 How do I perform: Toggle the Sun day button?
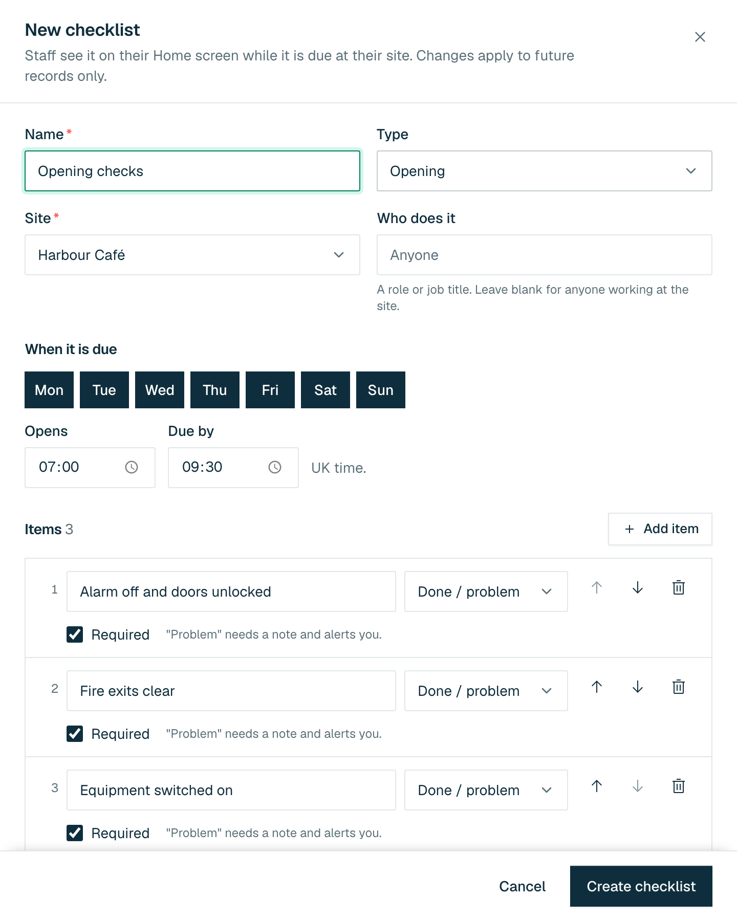pyautogui.click(x=381, y=390)
